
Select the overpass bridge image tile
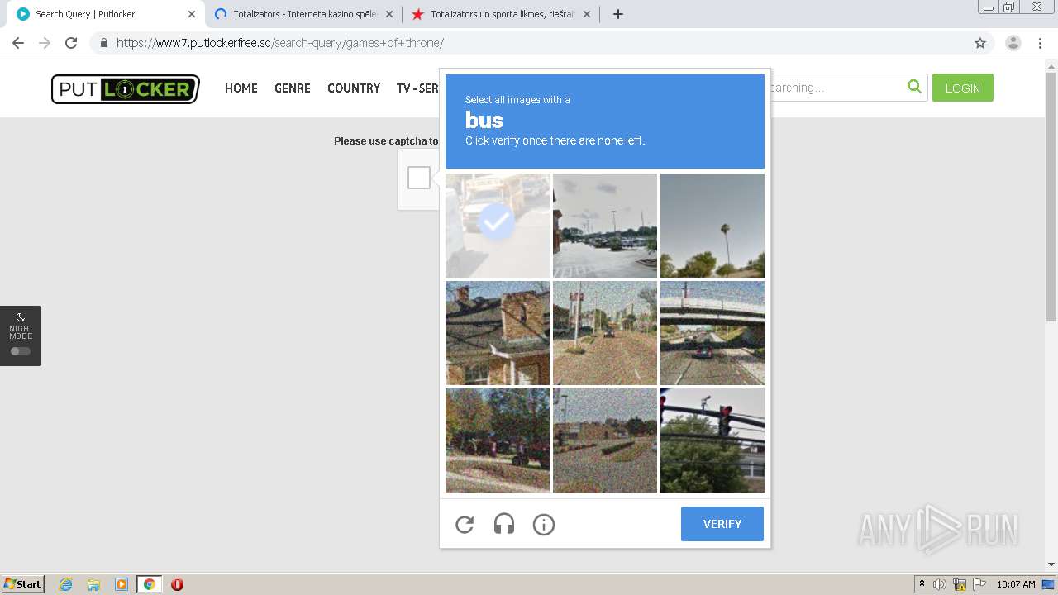(x=712, y=333)
